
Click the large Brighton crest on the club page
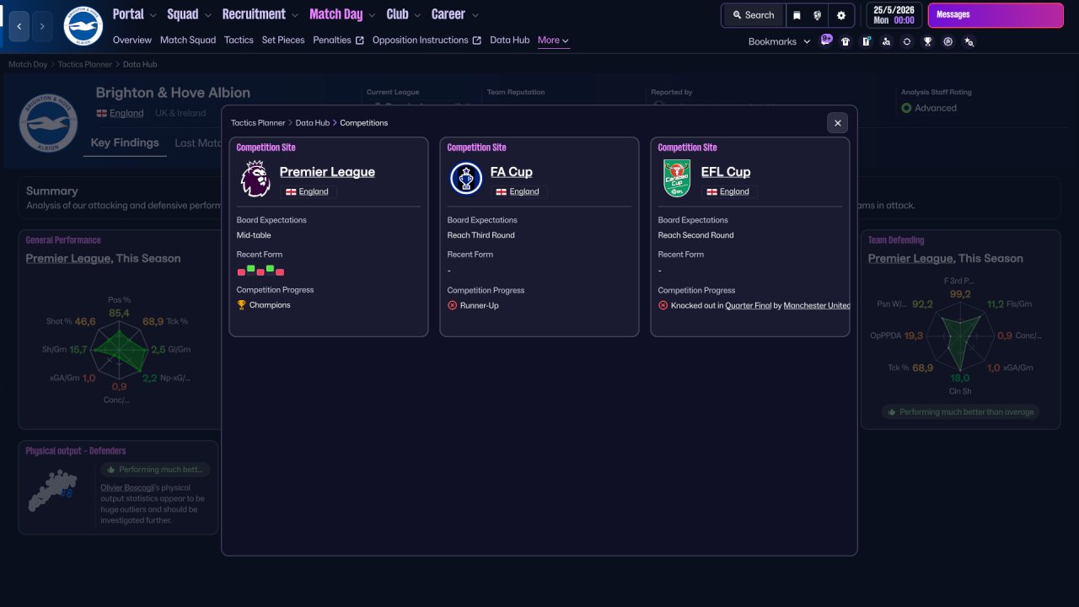tap(48, 123)
